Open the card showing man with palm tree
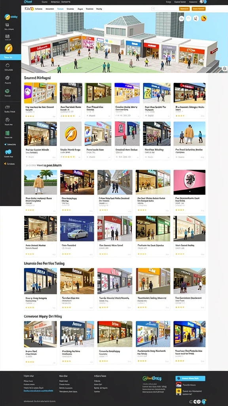The image size is (228, 406). tap(40, 192)
